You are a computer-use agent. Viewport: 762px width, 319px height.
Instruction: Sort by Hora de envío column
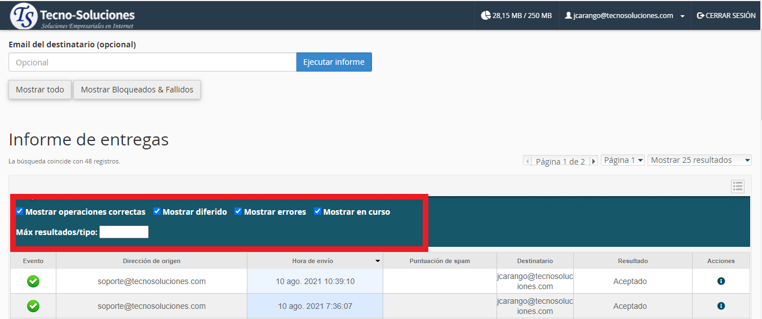(313, 261)
